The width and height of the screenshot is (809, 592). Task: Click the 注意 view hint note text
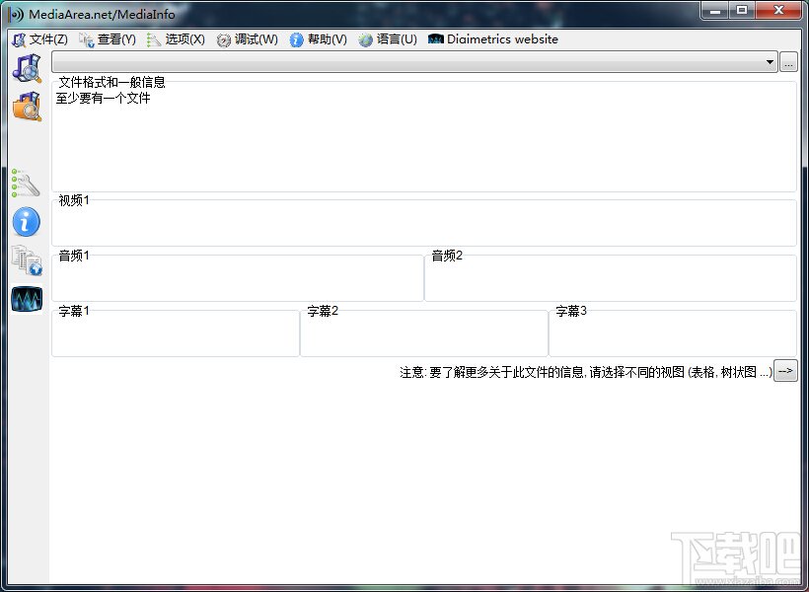click(x=586, y=372)
